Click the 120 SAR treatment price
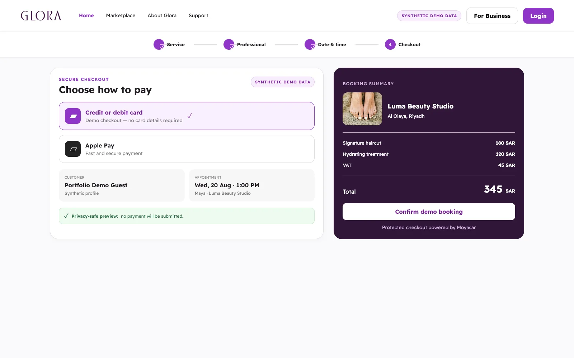The height and width of the screenshot is (358, 574). (x=505, y=154)
